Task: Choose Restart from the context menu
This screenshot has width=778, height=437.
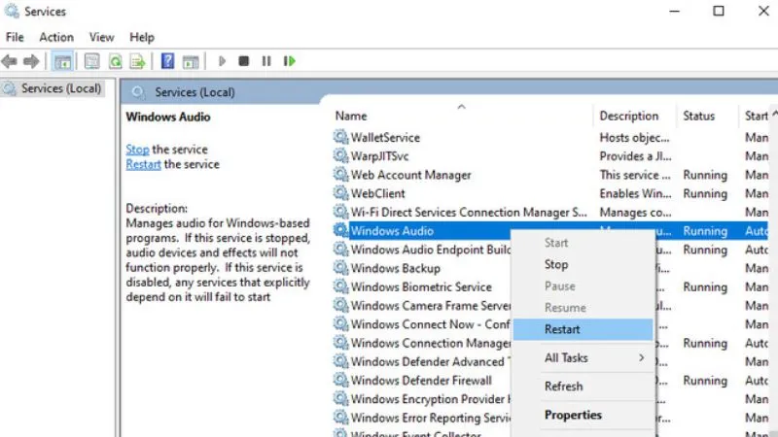Action: click(x=562, y=329)
